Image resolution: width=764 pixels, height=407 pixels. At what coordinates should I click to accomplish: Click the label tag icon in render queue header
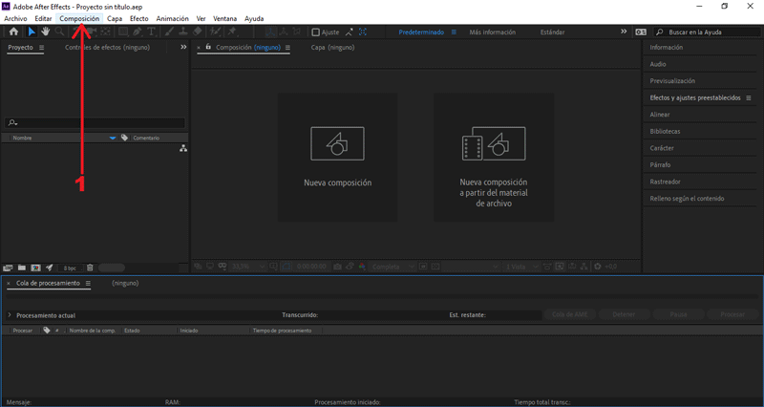46,330
